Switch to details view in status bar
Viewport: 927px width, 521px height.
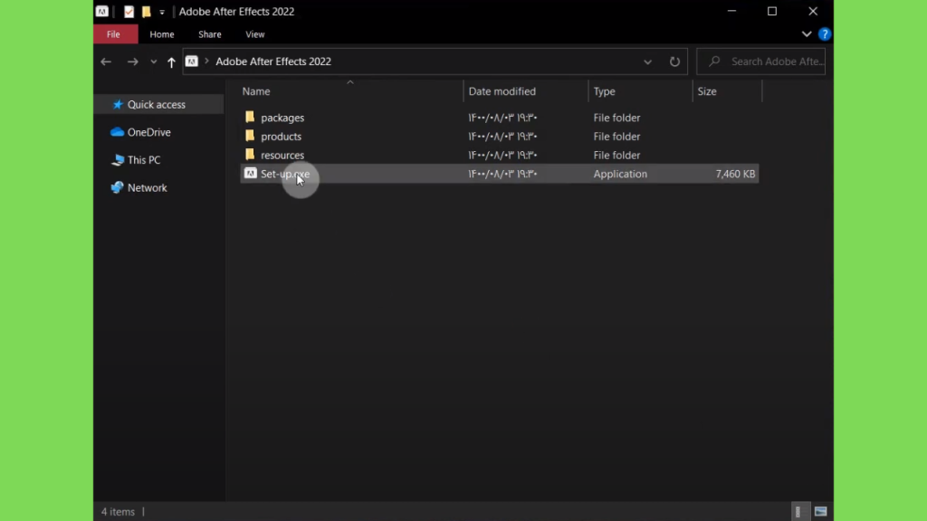point(798,512)
